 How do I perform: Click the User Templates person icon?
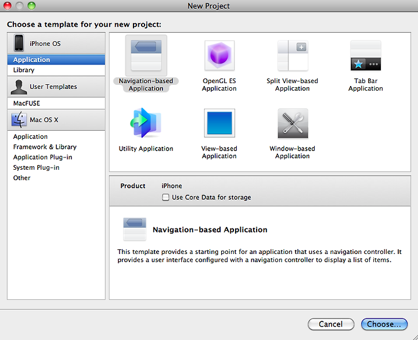coord(19,87)
